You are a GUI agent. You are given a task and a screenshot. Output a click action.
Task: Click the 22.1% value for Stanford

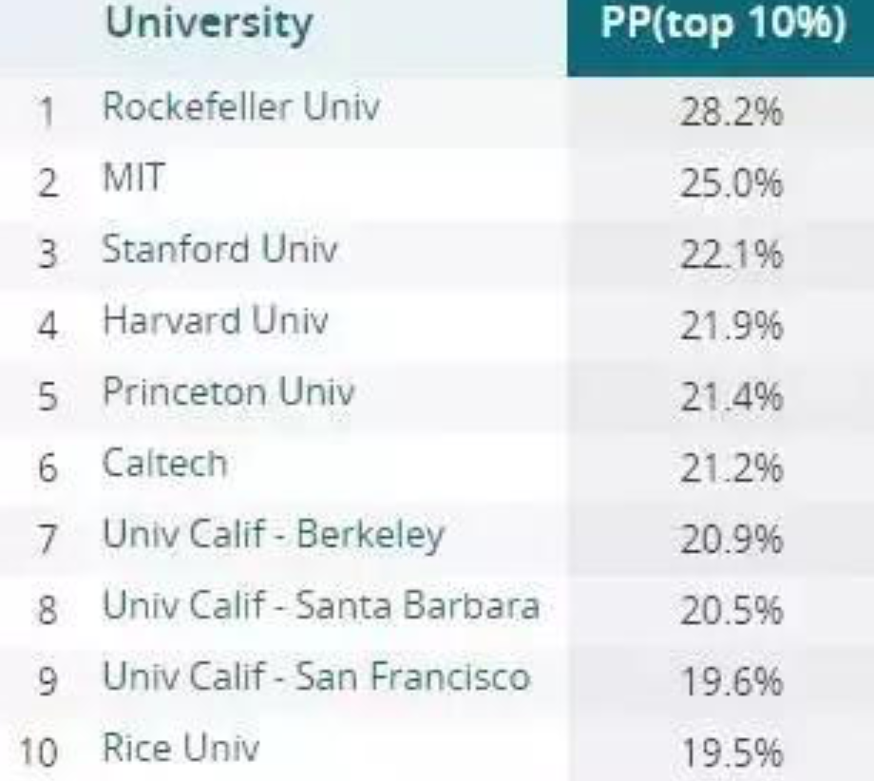point(731,255)
